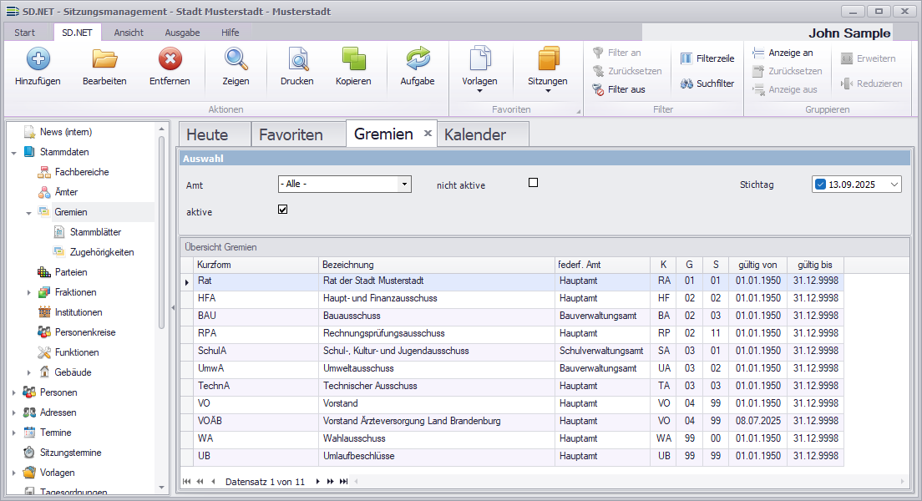
Task: Click the Hinzufügen plus icon
Action: click(x=38, y=59)
